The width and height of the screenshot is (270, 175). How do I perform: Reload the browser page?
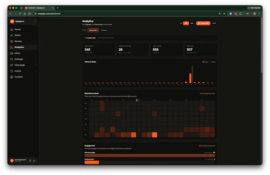pos(20,14)
